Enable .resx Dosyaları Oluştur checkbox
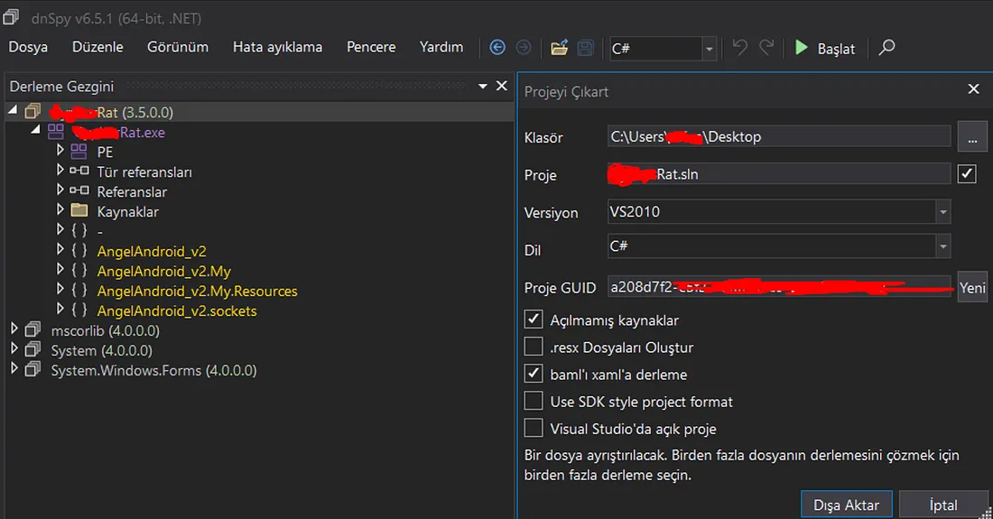 [534, 347]
